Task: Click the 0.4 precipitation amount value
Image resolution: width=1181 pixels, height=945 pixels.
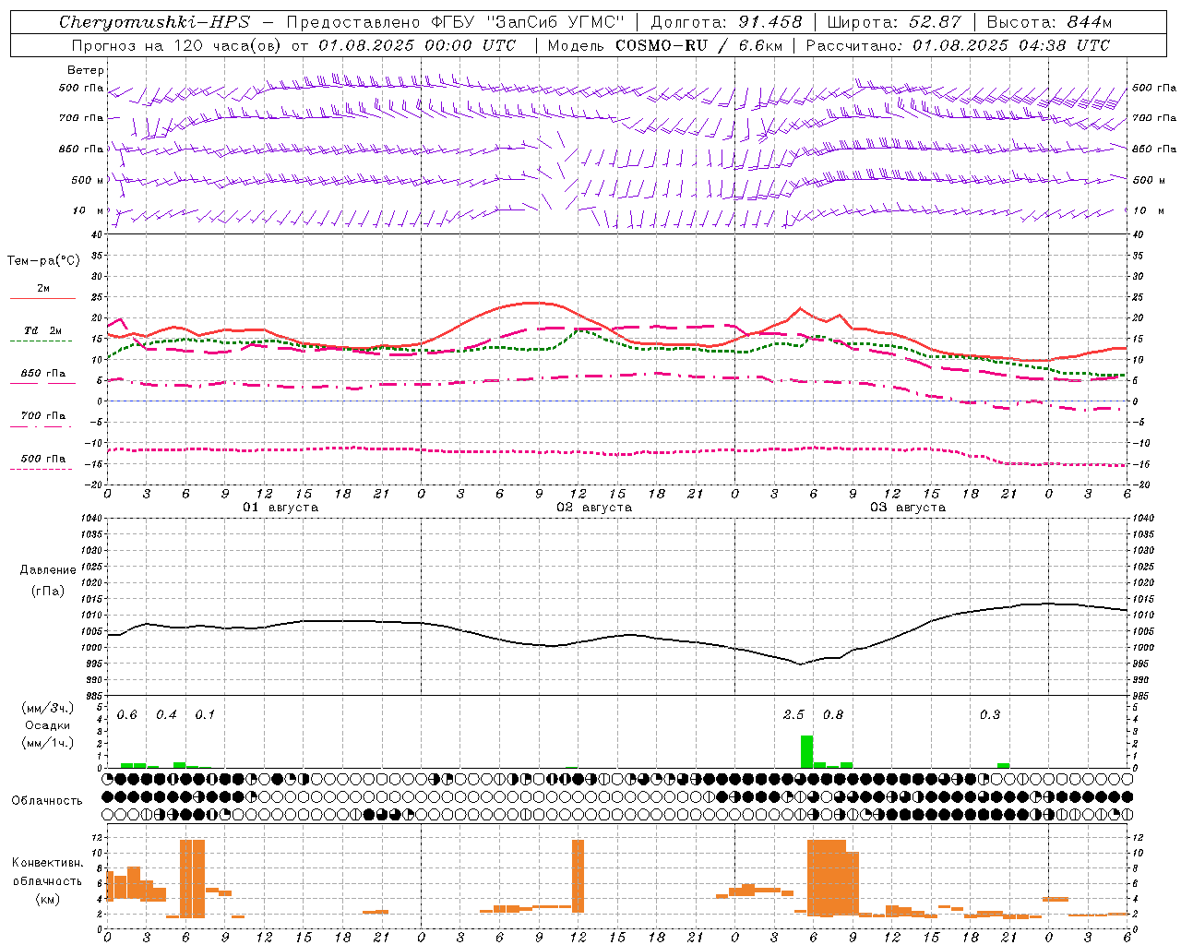Action: [x=166, y=715]
